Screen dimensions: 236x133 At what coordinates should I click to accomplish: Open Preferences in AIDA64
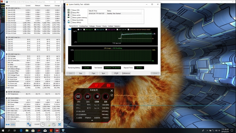(x=126, y=73)
